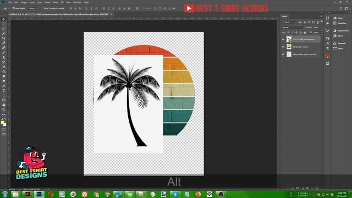Image resolution: width=352 pixels, height=198 pixels.
Task: Select the Move tool in the toolbox
Action: coord(4,19)
